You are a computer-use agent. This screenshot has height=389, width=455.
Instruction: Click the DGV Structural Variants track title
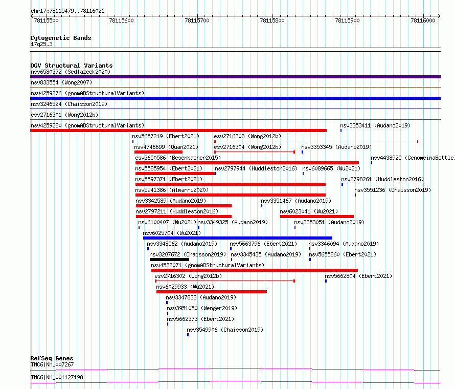[72, 66]
